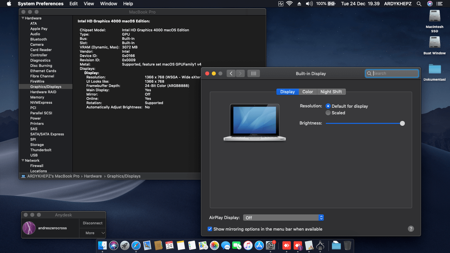450x253 pixels.
Task: Open Safari from the Dock
Action: (136, 245)
